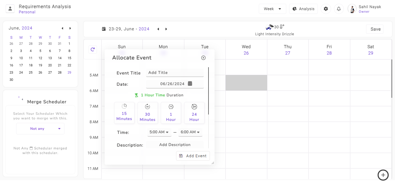Go to the next week
Screen dimensions: 395x184
coord(166,29)
